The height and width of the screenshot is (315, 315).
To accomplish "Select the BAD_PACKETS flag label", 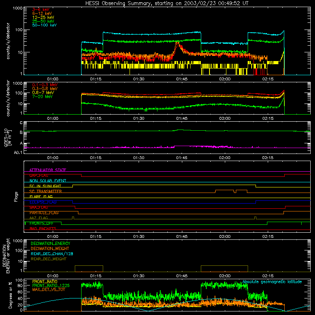I will [43, 228].
